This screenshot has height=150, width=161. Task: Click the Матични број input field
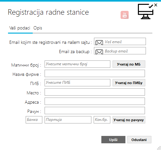(77, 64)
